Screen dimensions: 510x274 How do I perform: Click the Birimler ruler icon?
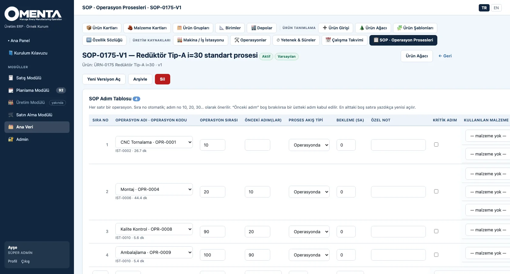[x=222, y=28]
